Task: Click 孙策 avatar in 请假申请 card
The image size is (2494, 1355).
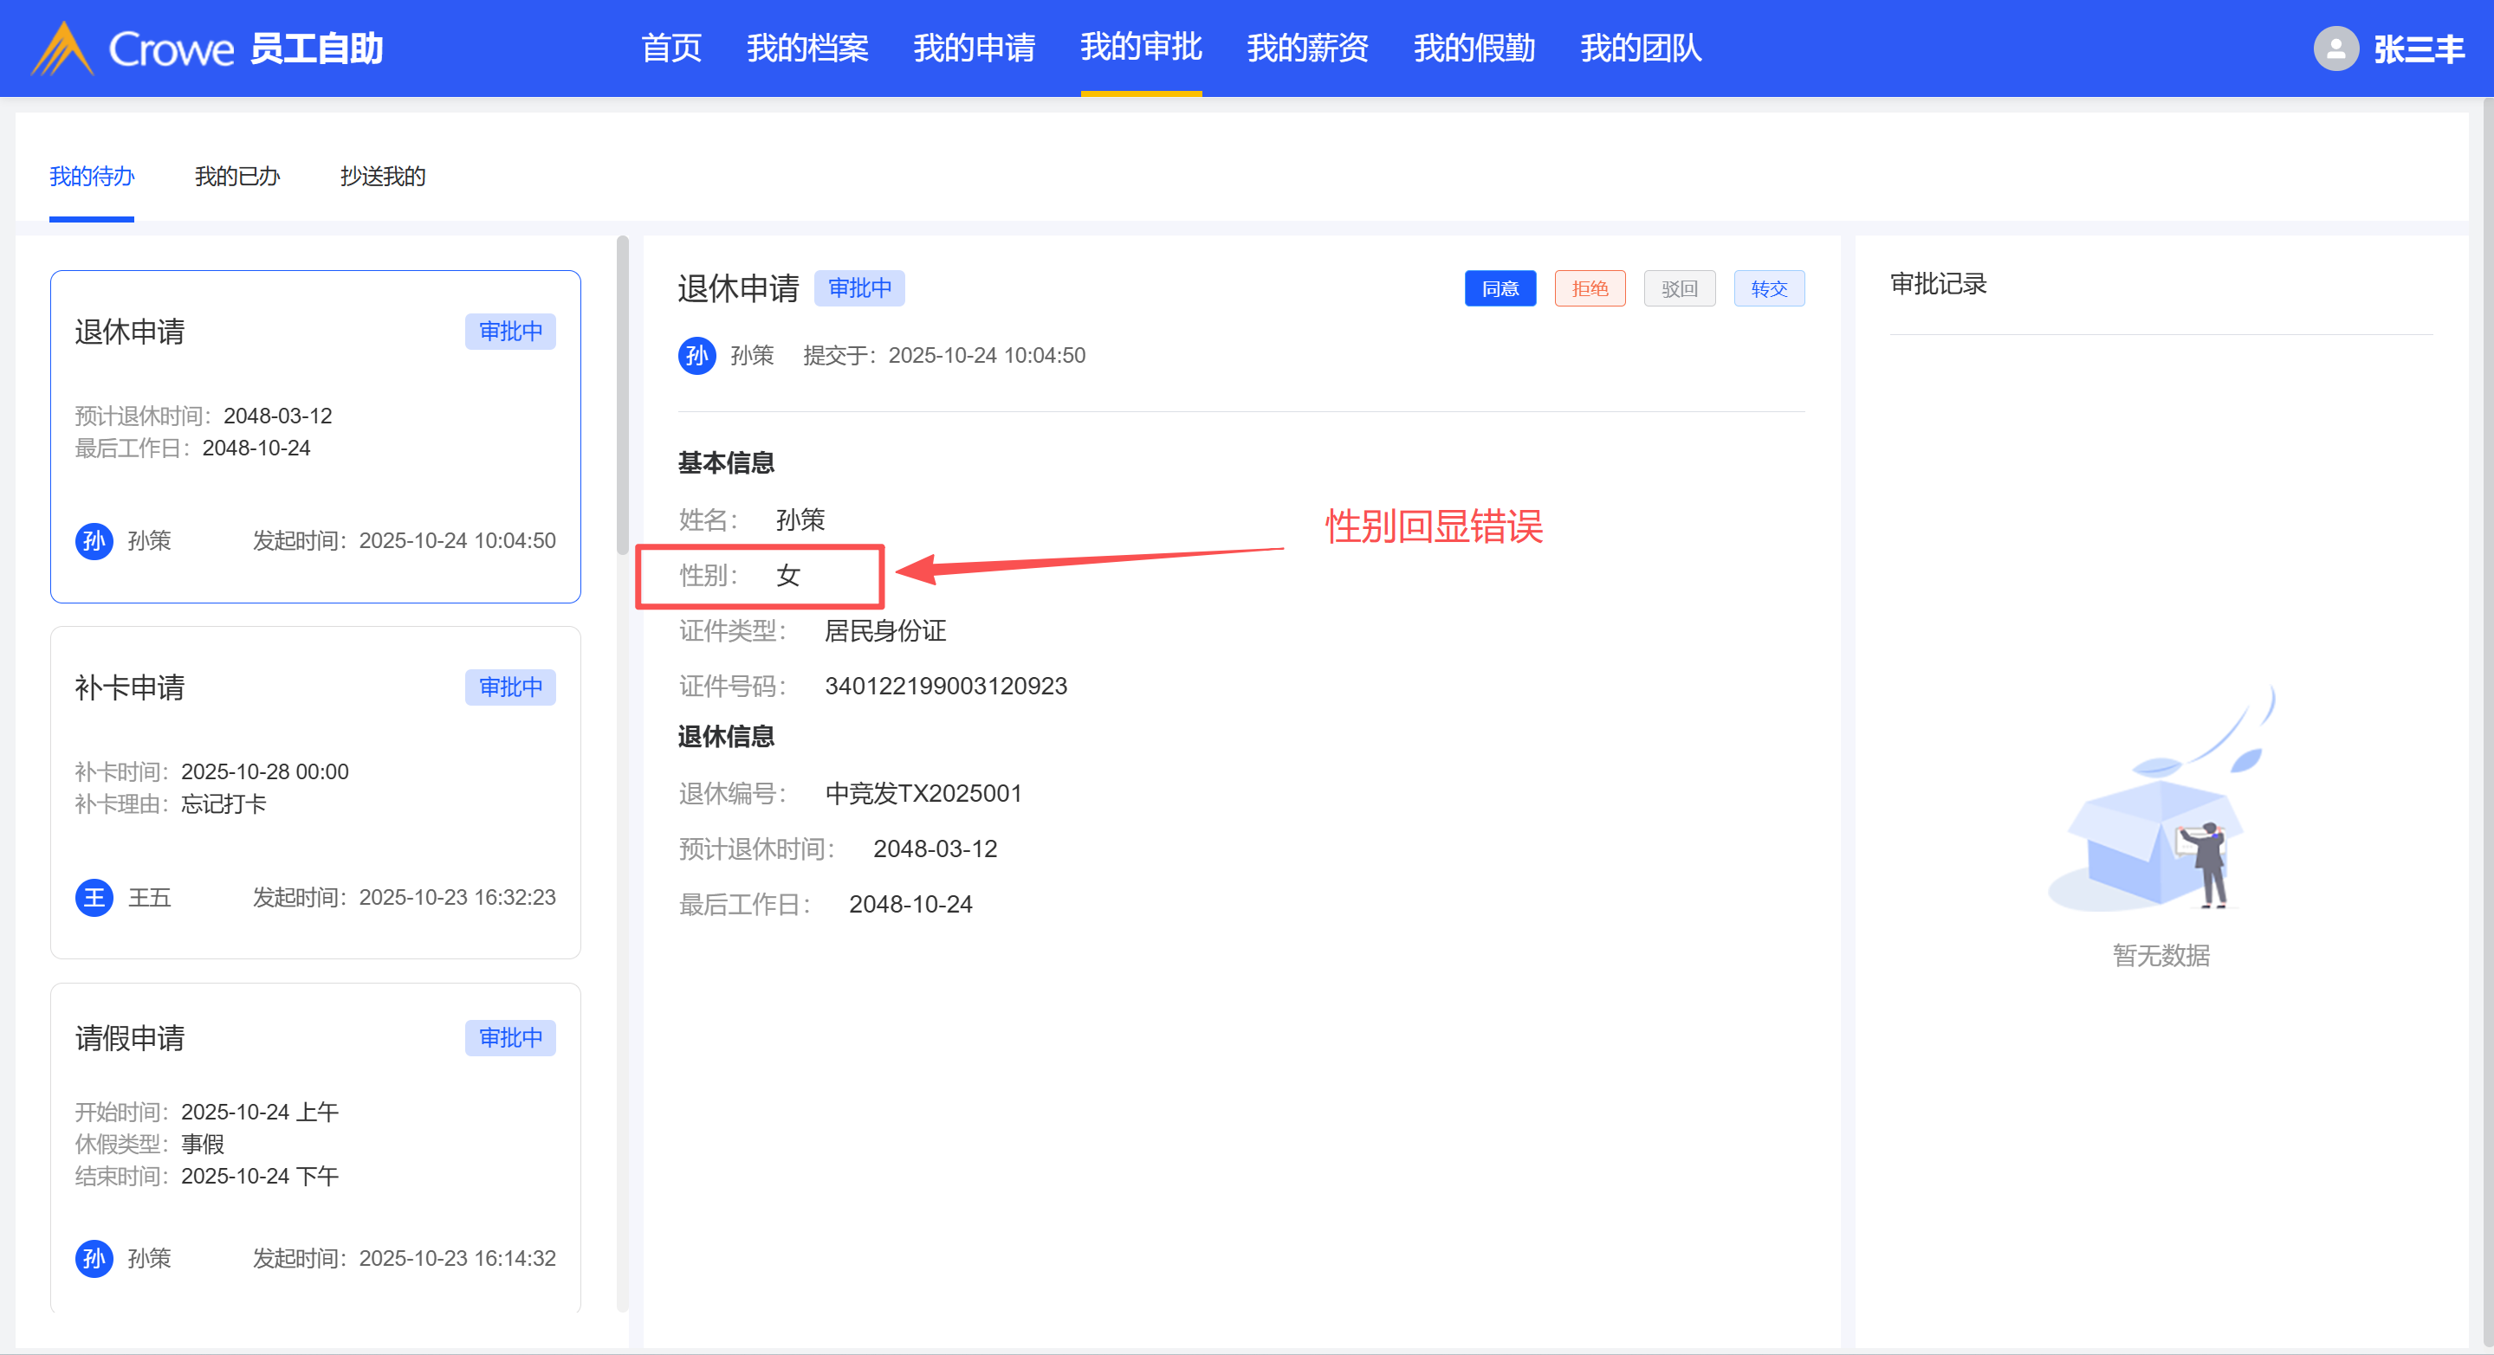Action: click(x=94, y=1257)
